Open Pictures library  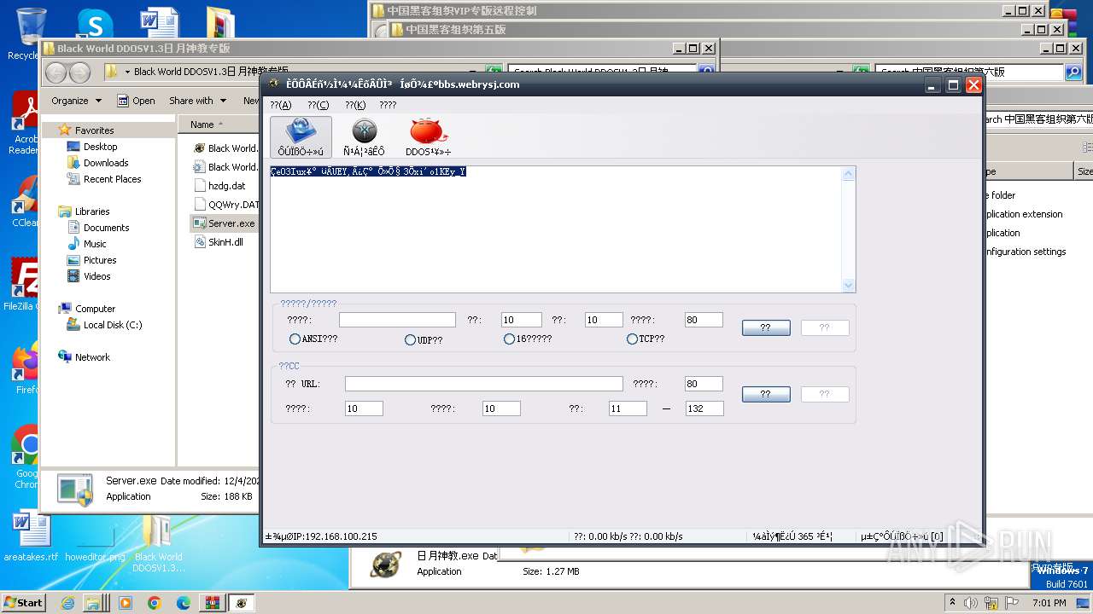[100, 260]
